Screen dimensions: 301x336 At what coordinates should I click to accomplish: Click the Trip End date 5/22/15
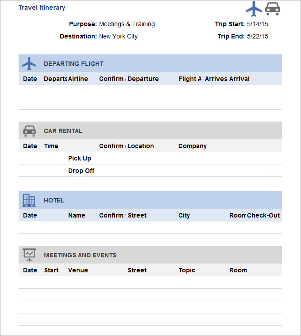tap(257, 37)
